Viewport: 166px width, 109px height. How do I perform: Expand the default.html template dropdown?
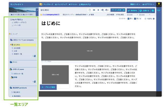(x=88, y=14)
